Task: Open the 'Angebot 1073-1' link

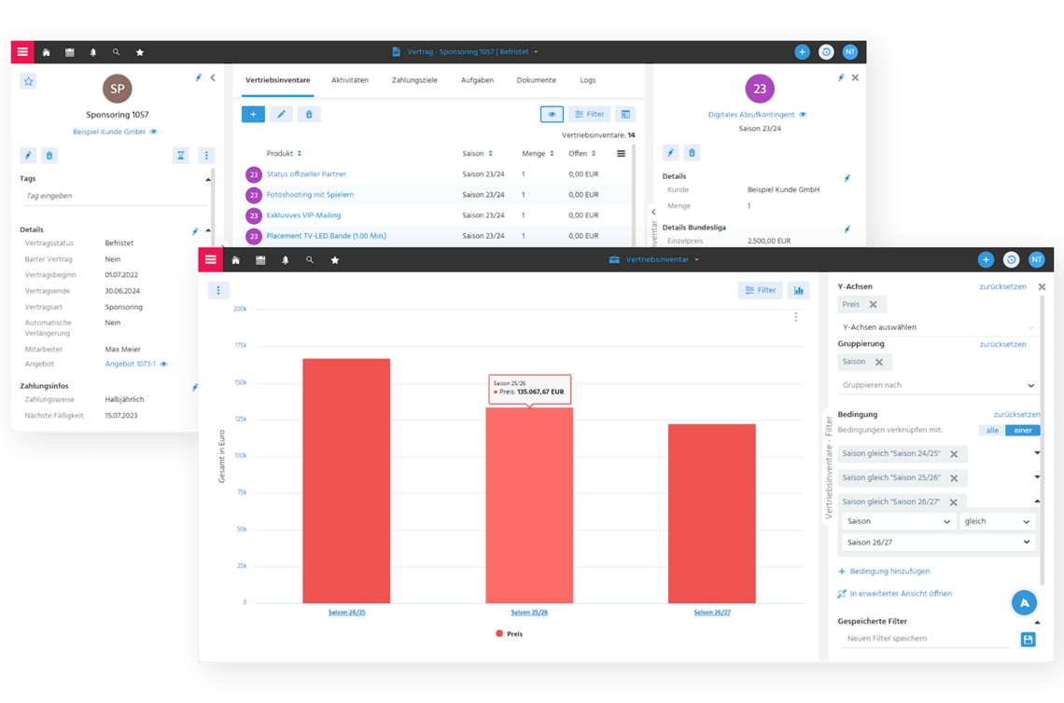Action: pos(131,364)
